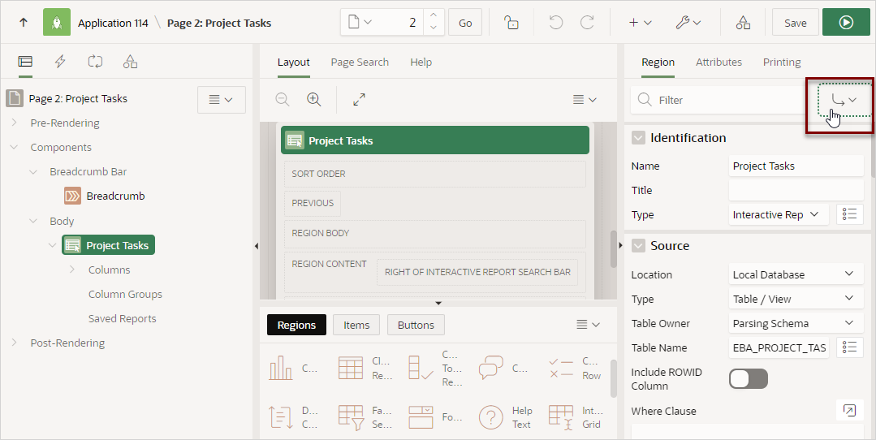
Task: Select Page 2: Project Tasks tree node
Action: tap(78, 98)
